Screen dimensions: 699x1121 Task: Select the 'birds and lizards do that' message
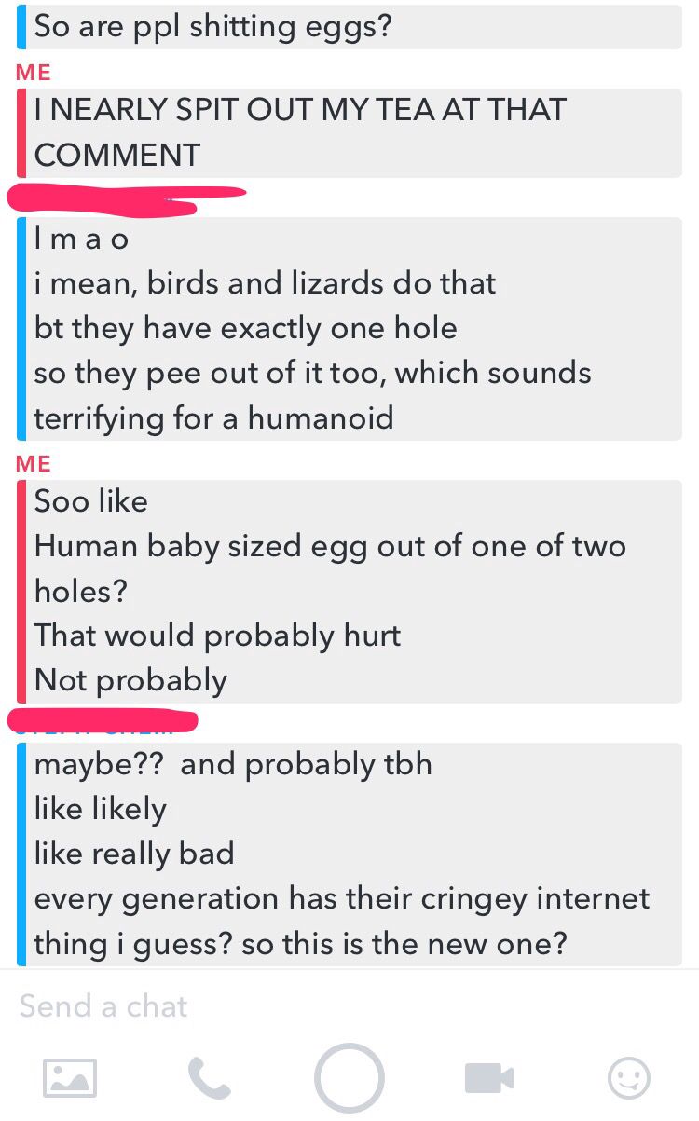pos(265,283)
